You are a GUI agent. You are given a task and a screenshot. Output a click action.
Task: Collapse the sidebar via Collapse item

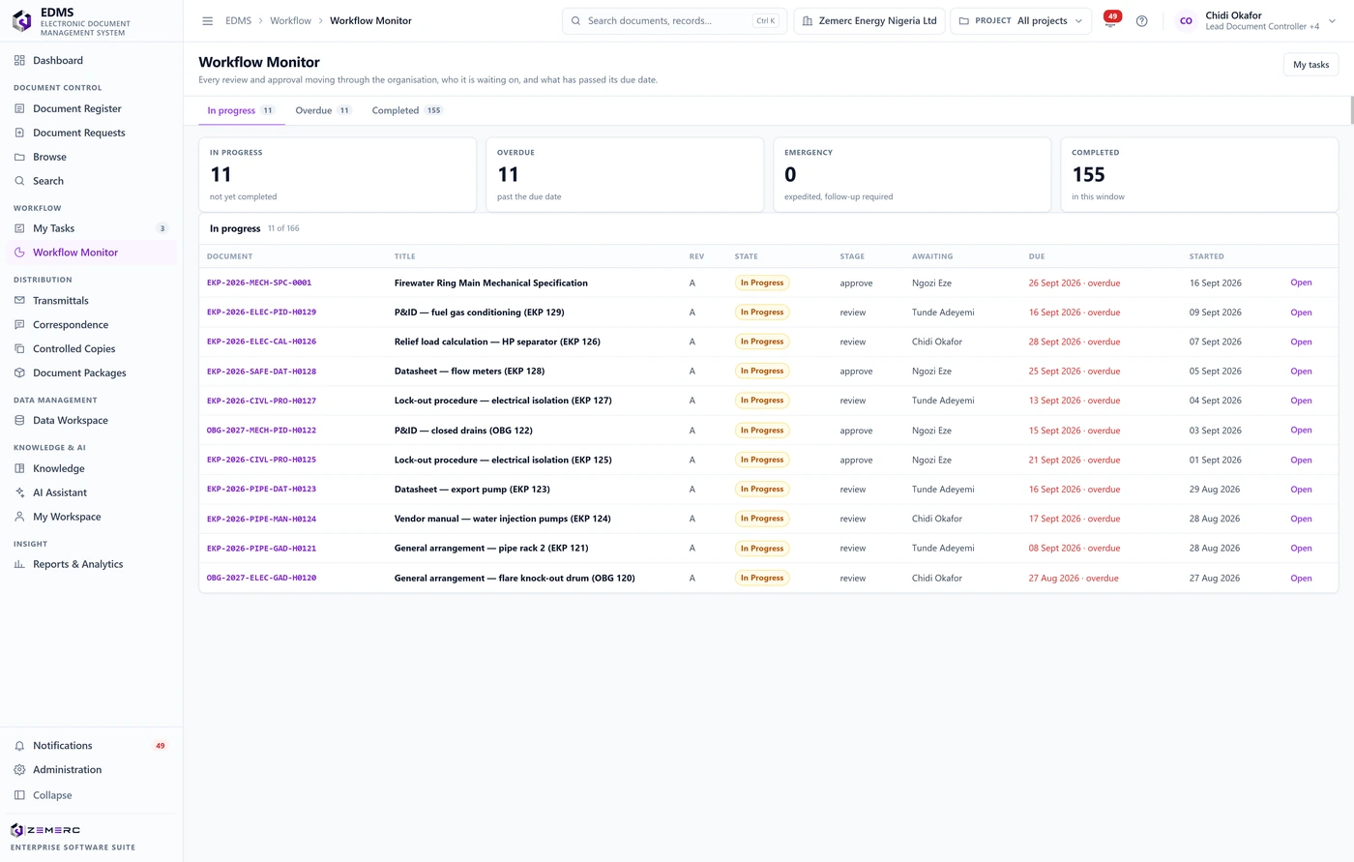[x=91, y=795]
